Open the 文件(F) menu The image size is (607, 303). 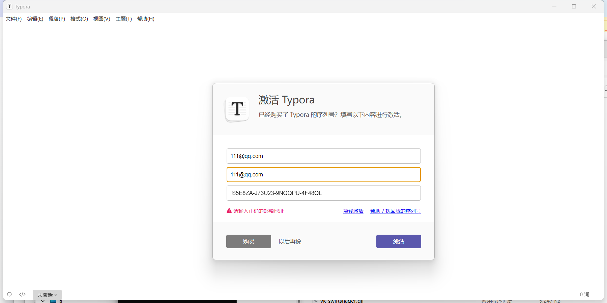click(13, 19)
